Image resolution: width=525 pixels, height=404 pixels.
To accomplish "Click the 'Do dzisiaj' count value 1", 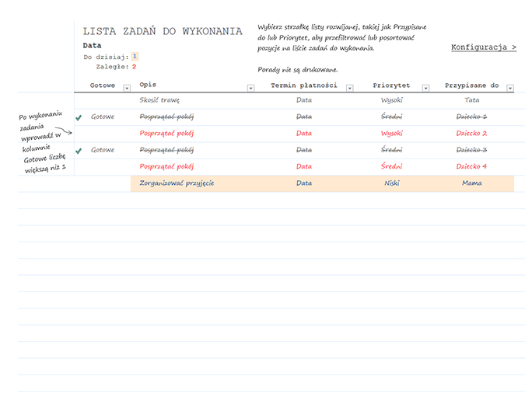I will click(x=135, y=56).
